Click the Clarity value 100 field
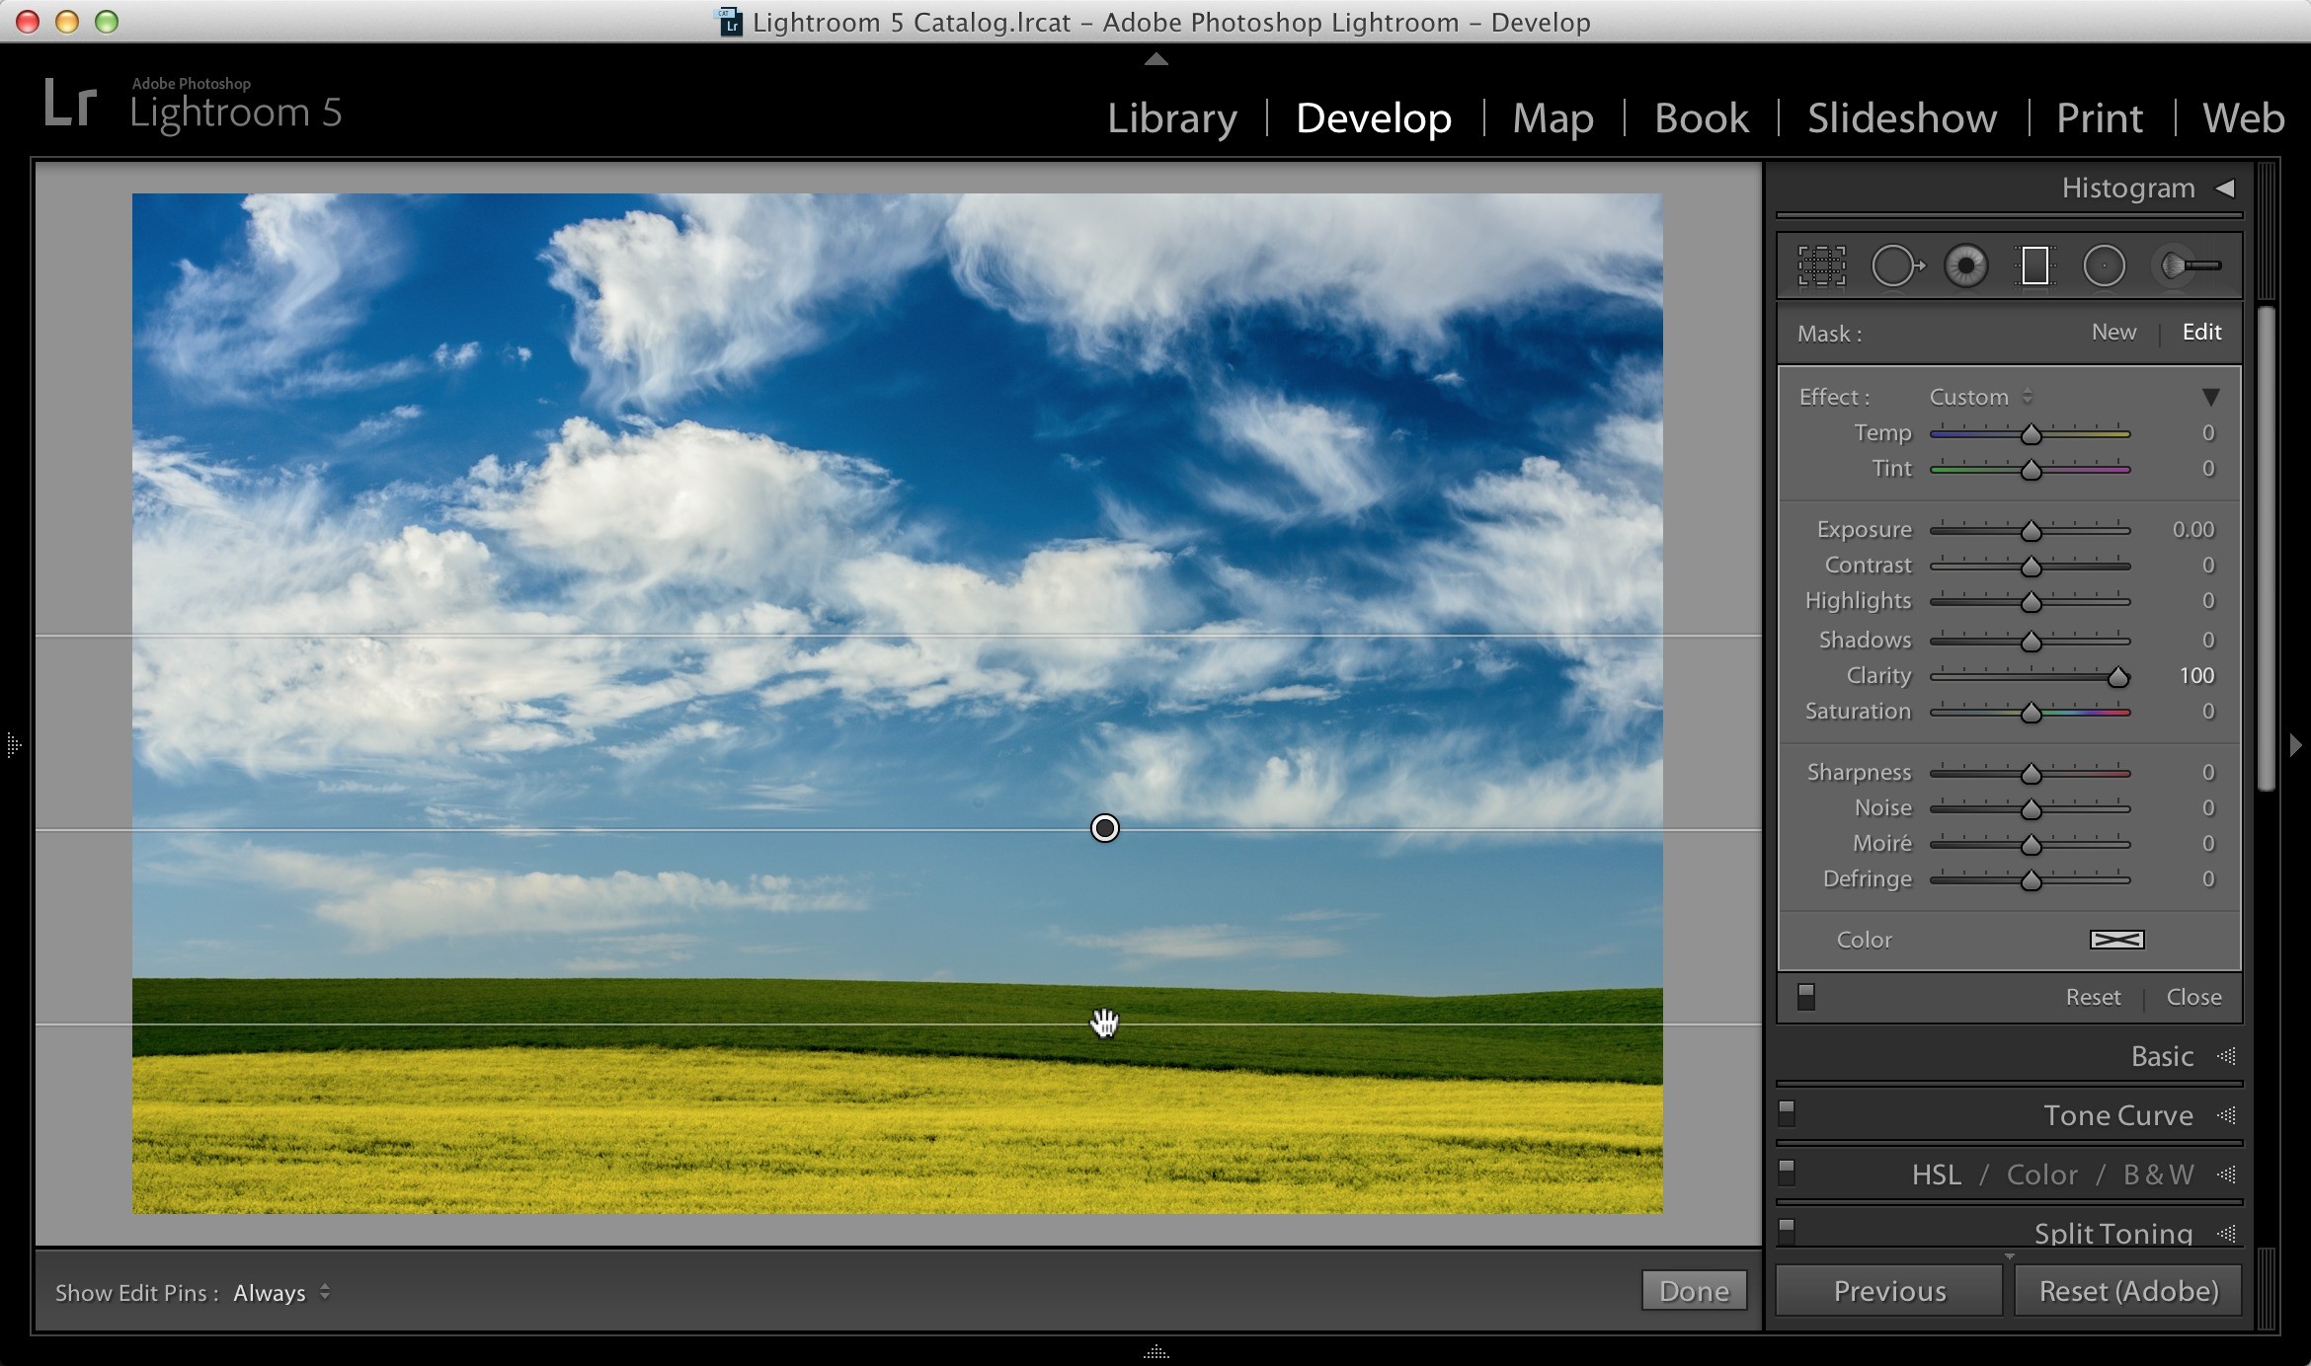The image size is (2311, 1366). click(2196, 676)
